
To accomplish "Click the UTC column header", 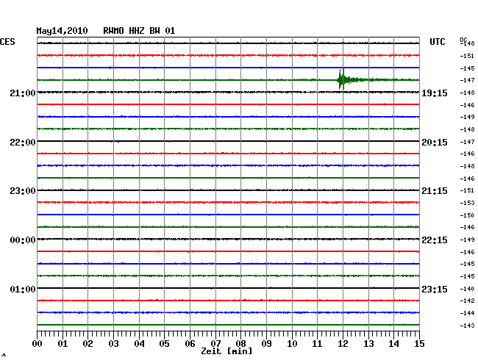I will 437,42.
